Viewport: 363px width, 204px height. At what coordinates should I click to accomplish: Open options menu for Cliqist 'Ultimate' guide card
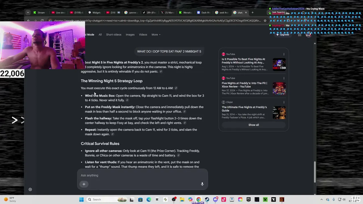[284, 102]
